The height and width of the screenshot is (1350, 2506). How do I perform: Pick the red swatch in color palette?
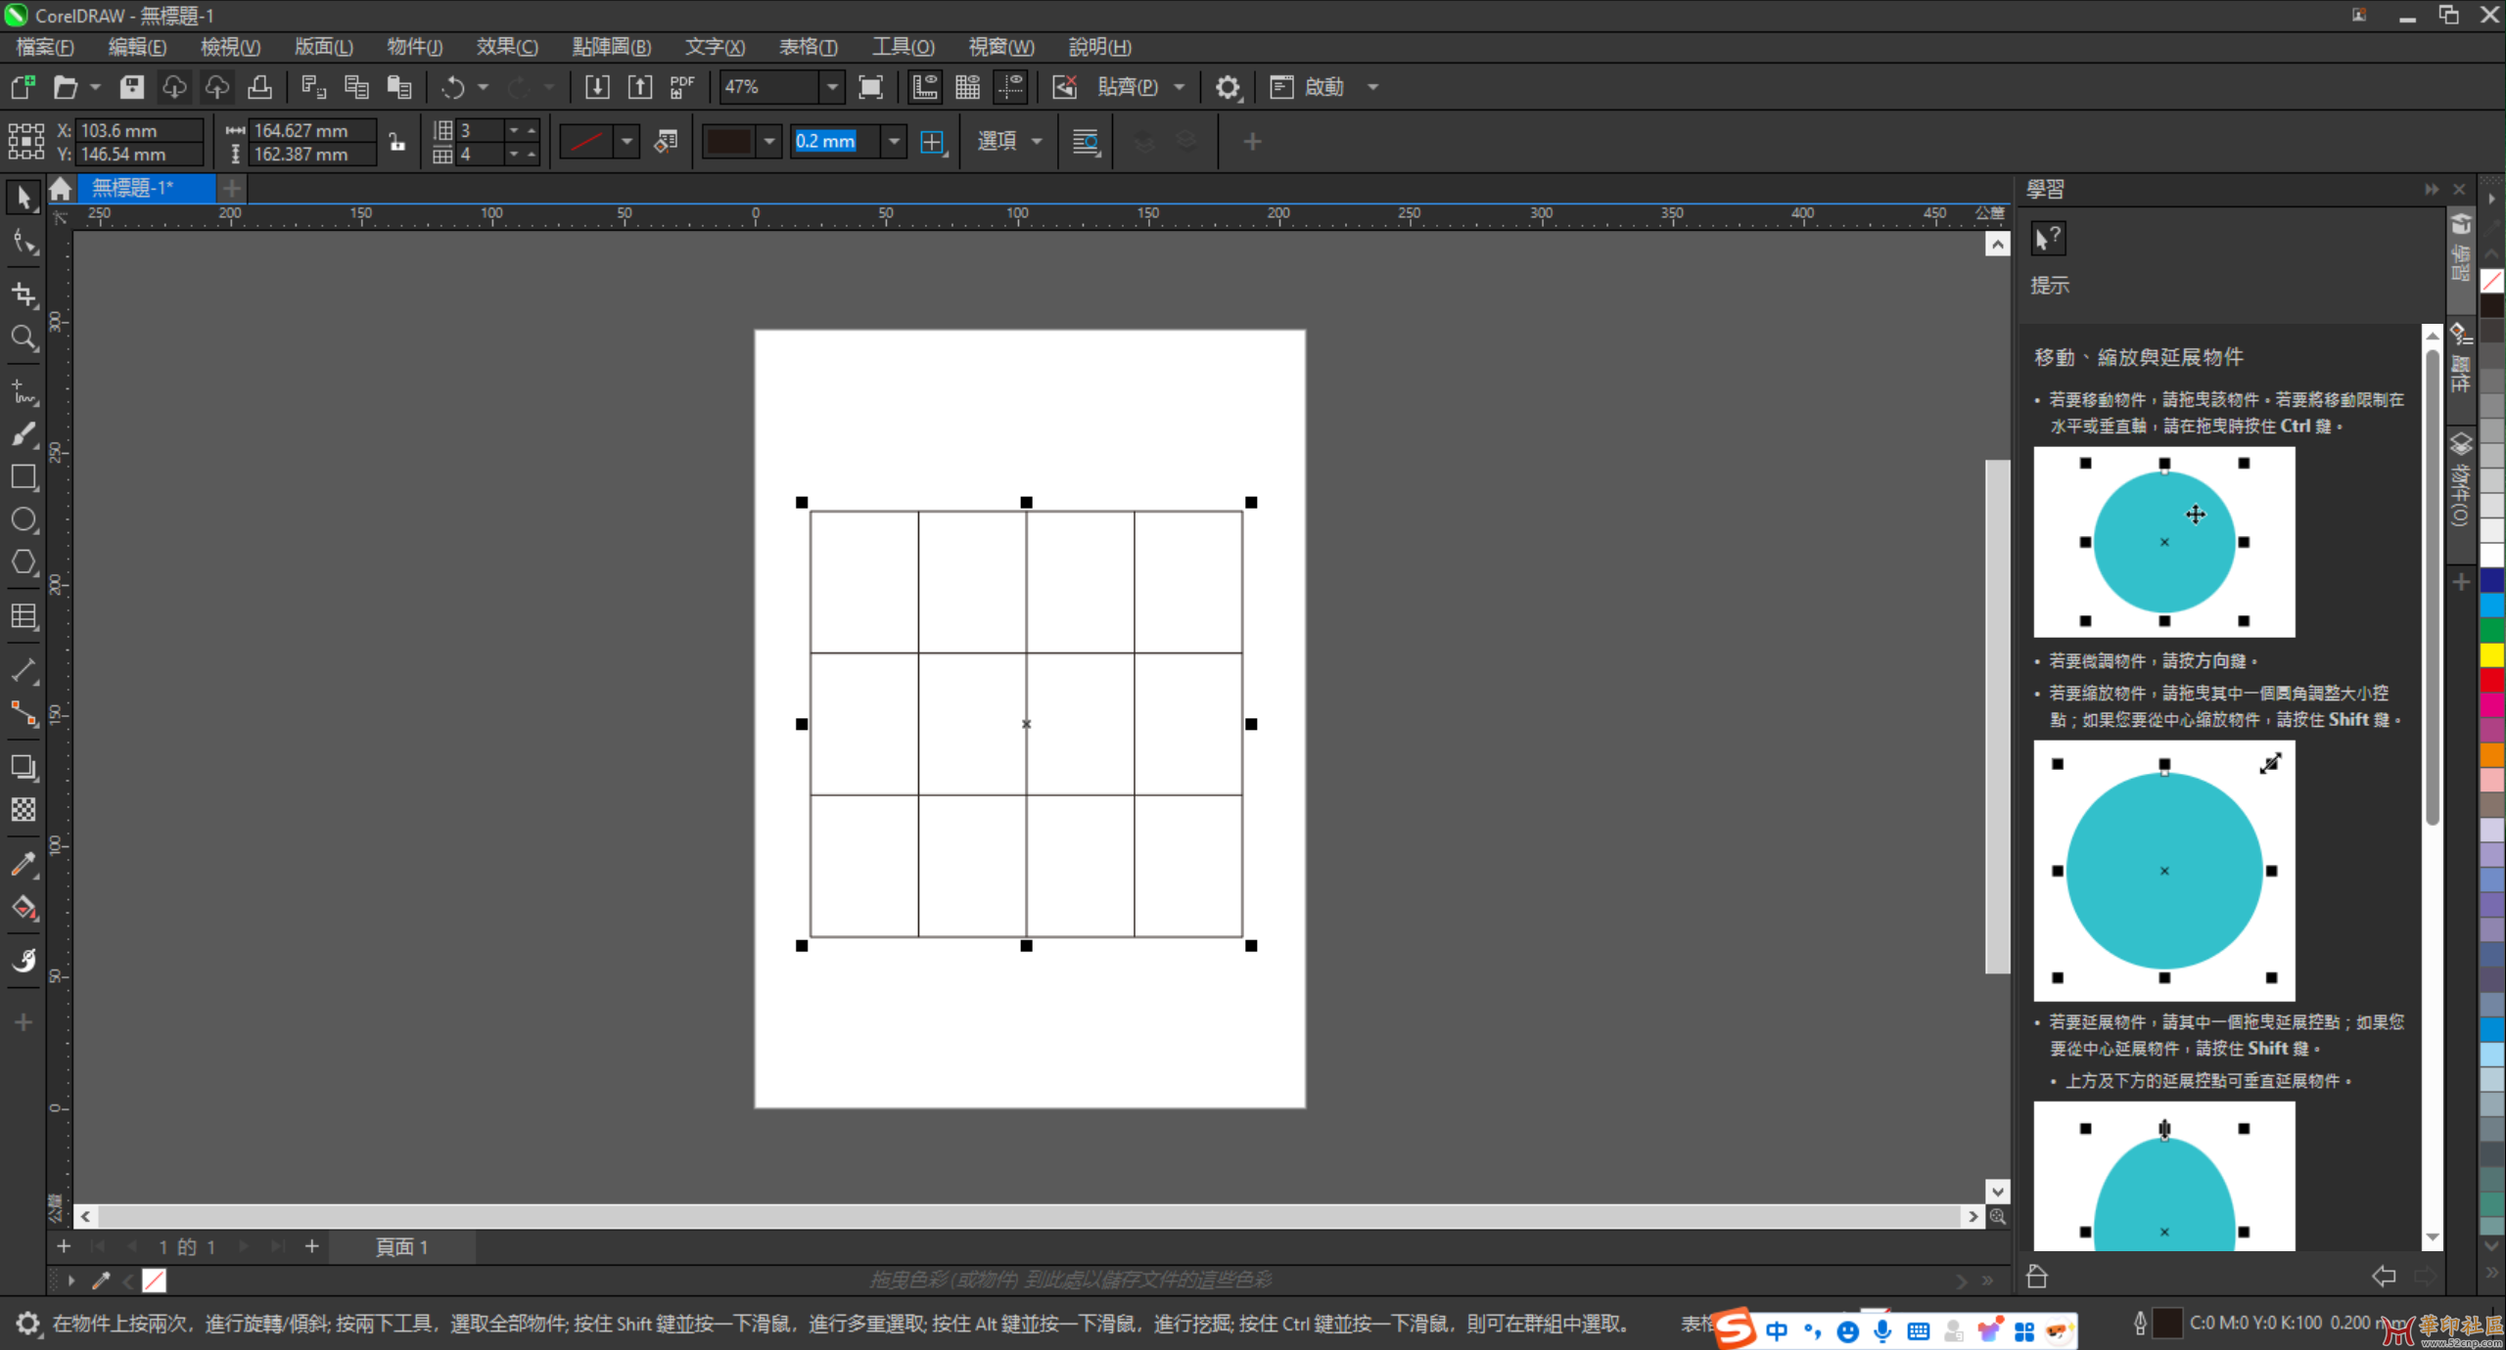tap(2491, 680)
